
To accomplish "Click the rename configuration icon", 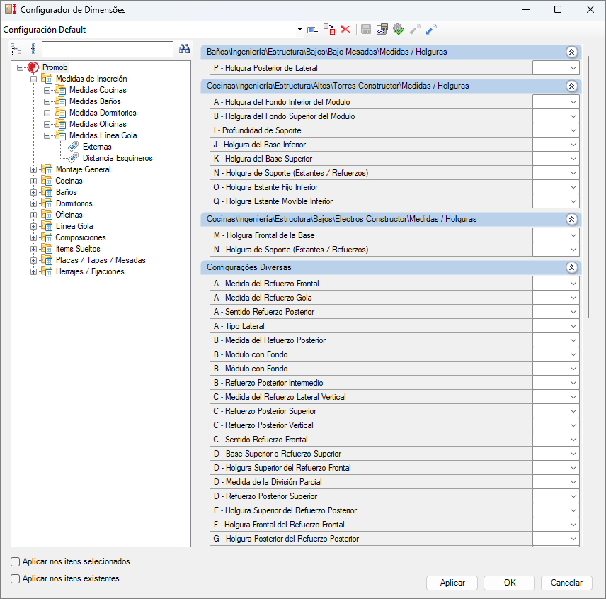I will click(x=312, y=30).
